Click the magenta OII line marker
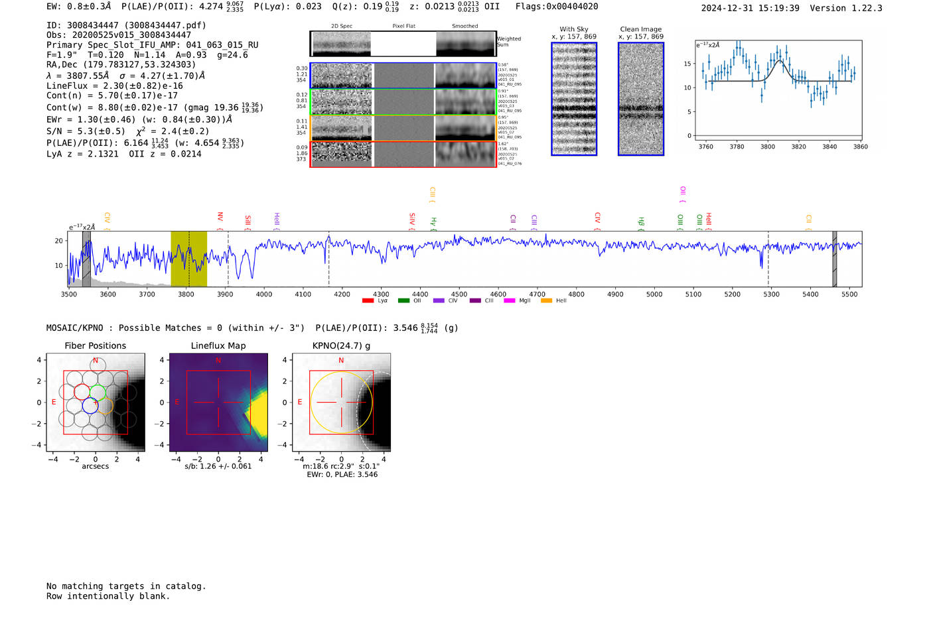The width and height of the screenshot is (929, 632). 683,194
